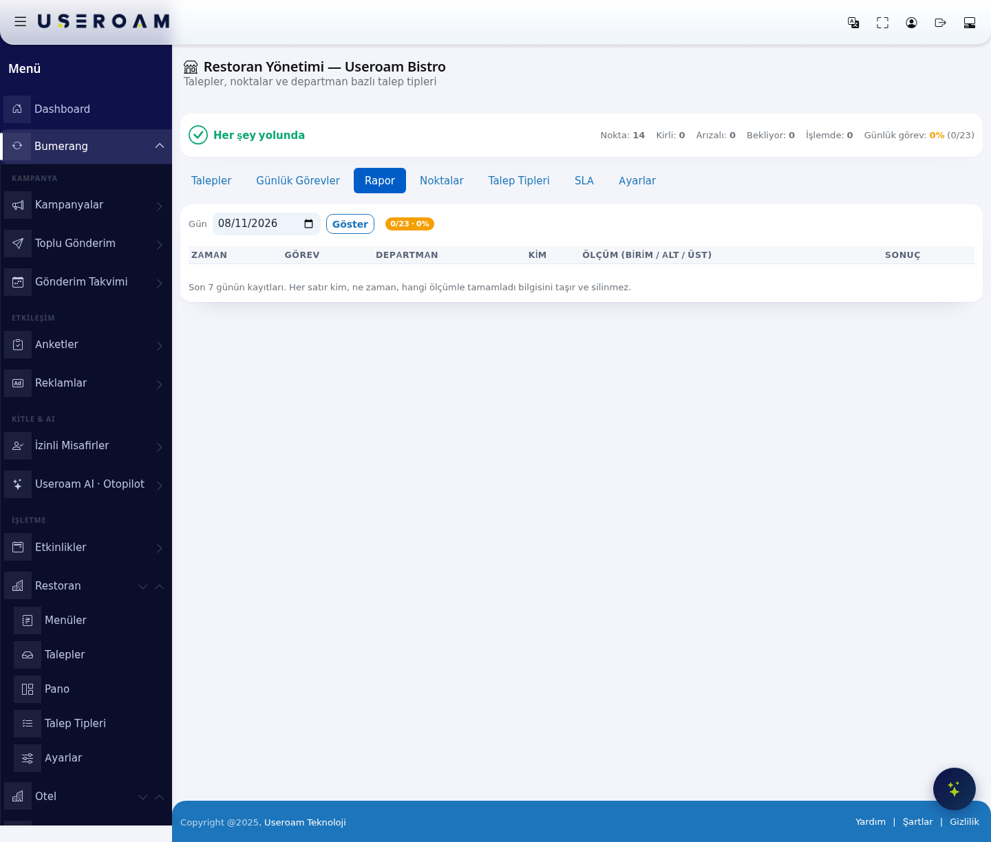
Task: Open the date picker calendar icon
Action: click(x=308, y=224)
